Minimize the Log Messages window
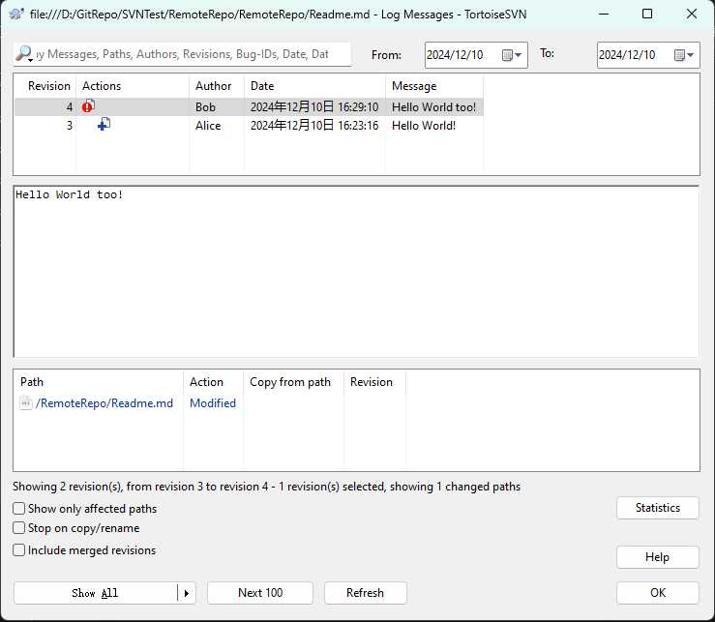715x622 pixels. click(x=604, y=15)
